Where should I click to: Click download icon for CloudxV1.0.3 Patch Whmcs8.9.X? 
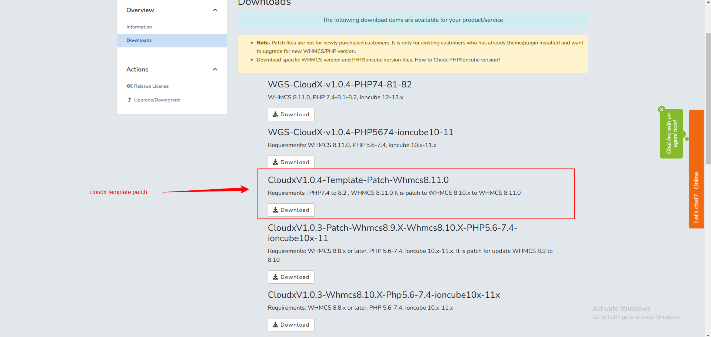pos(275,277)
